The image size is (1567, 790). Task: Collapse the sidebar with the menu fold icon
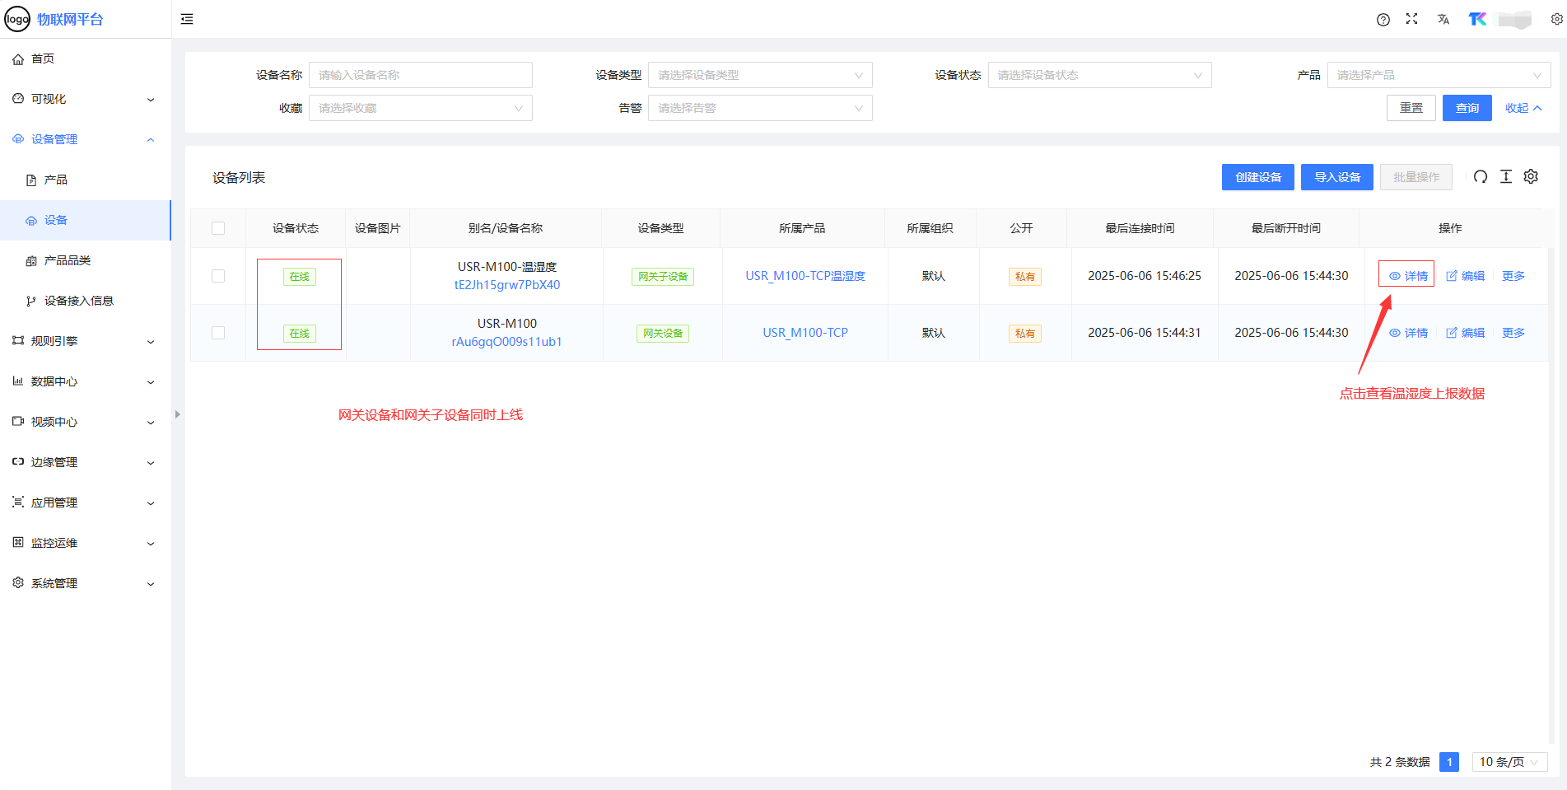click(187, 19)
